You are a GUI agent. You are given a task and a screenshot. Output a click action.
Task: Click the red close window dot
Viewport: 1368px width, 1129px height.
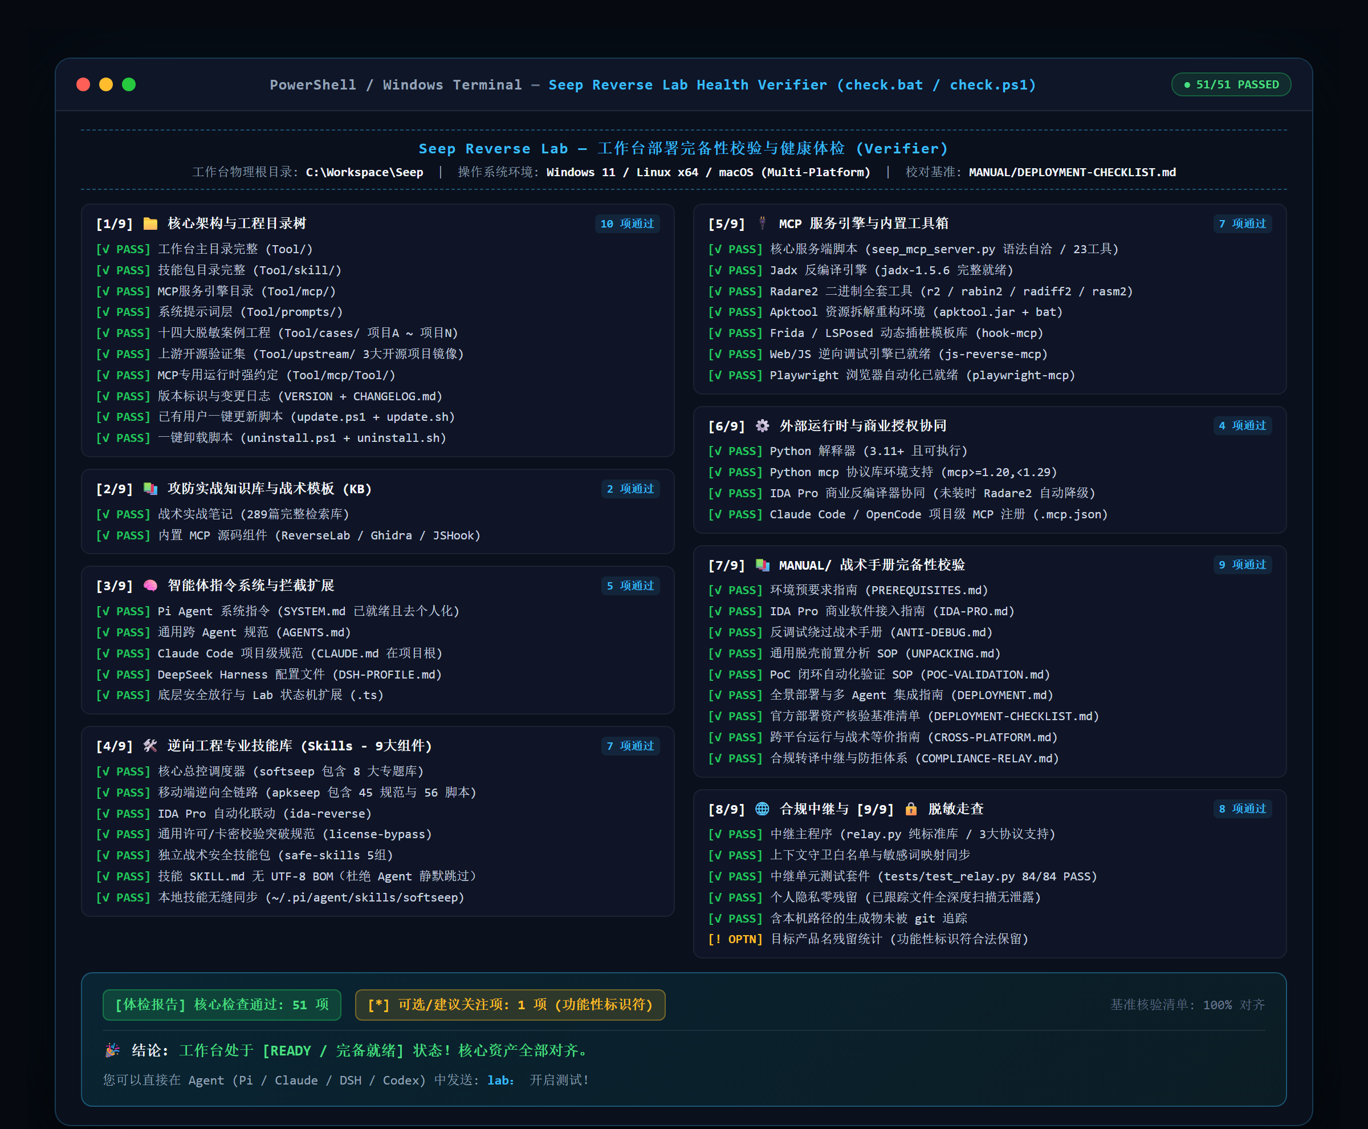click(83, 84)
